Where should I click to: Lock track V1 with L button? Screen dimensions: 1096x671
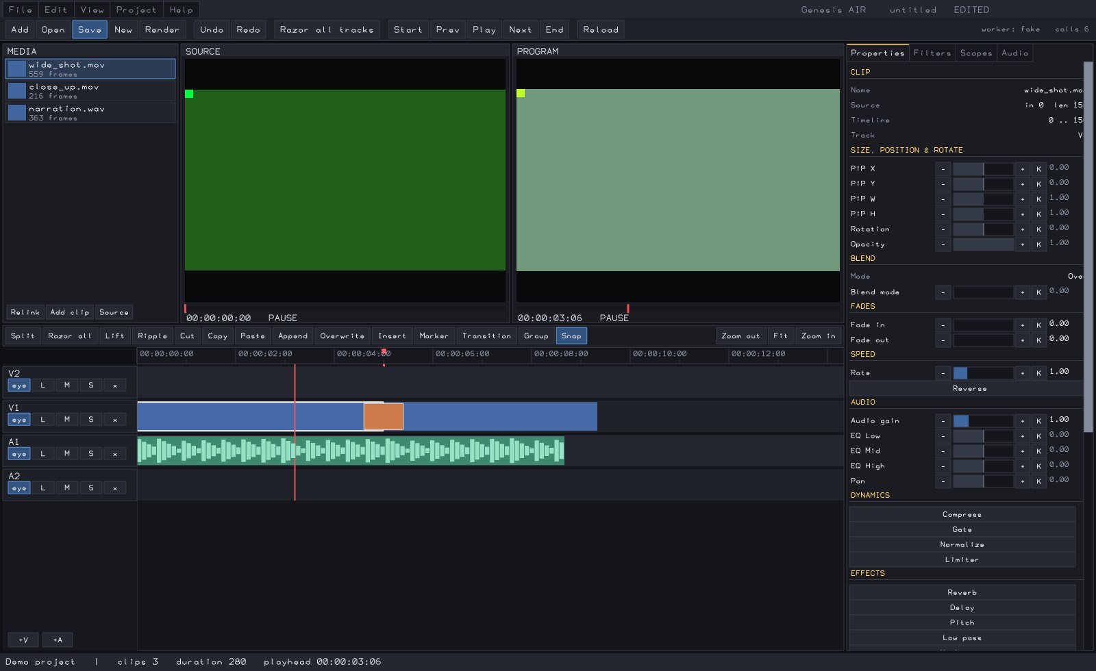(43, 420)
